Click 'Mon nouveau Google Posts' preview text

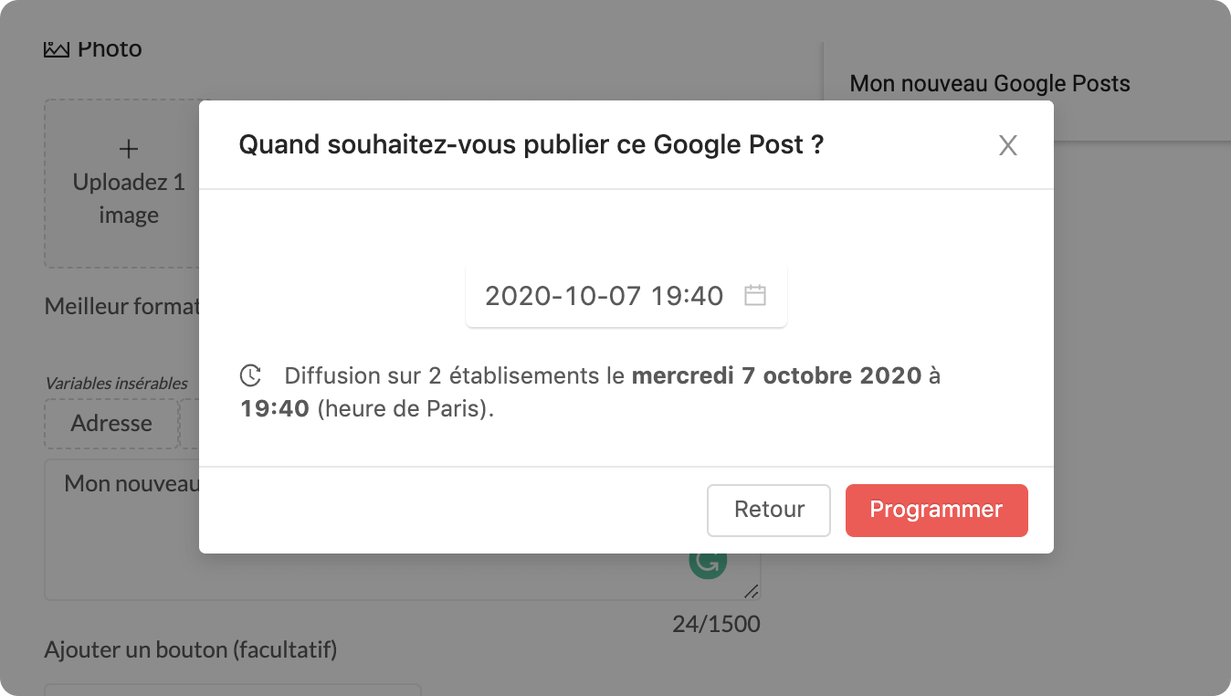point(990,84)
